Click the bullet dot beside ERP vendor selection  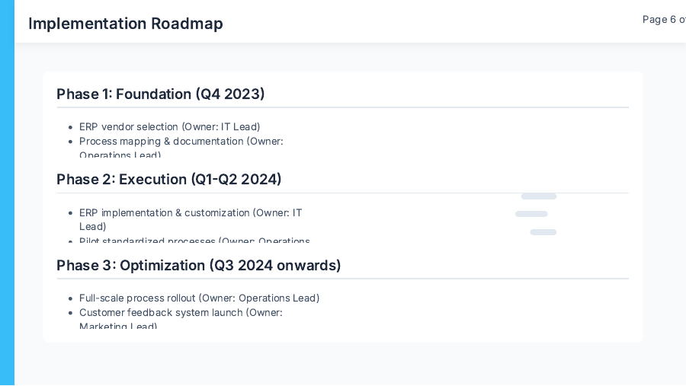coord(70,128)
